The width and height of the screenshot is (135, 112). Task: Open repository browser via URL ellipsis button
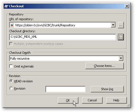121,25
